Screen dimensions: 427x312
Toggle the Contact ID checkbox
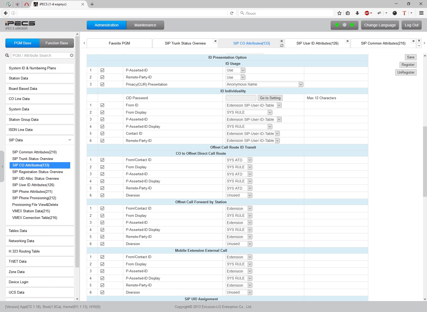point(102,134)
